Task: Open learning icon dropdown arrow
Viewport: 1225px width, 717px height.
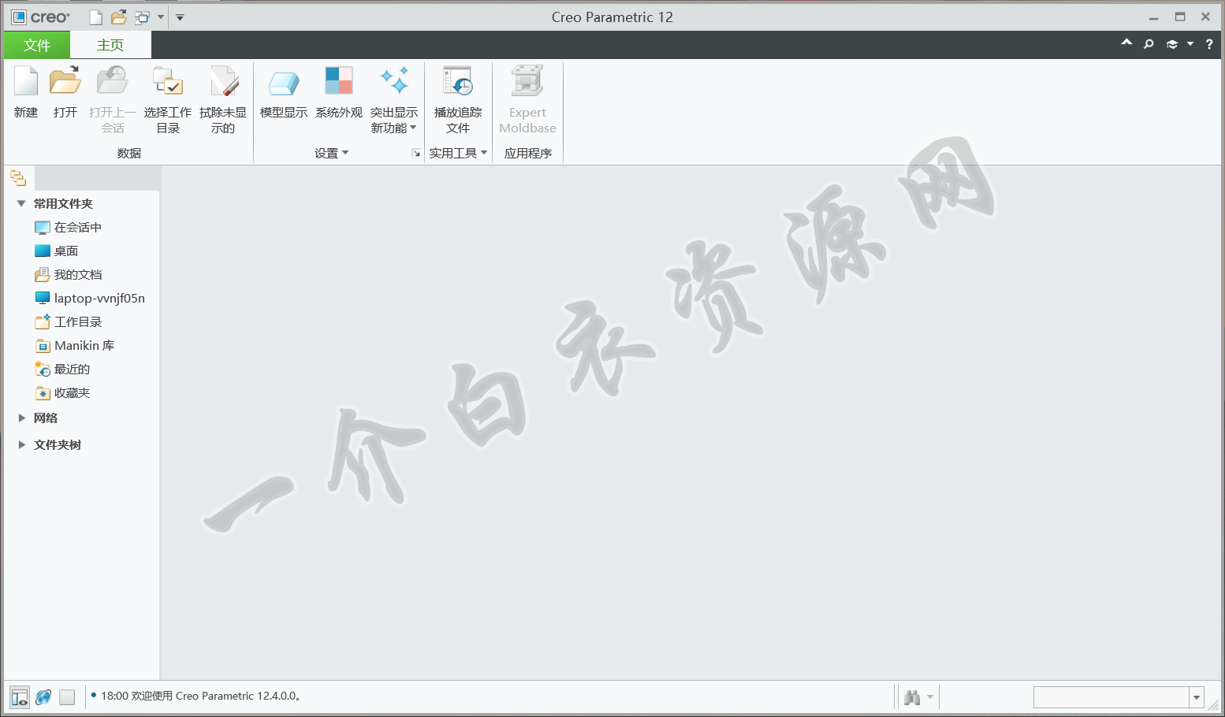Action: (x=1190, y=44)
